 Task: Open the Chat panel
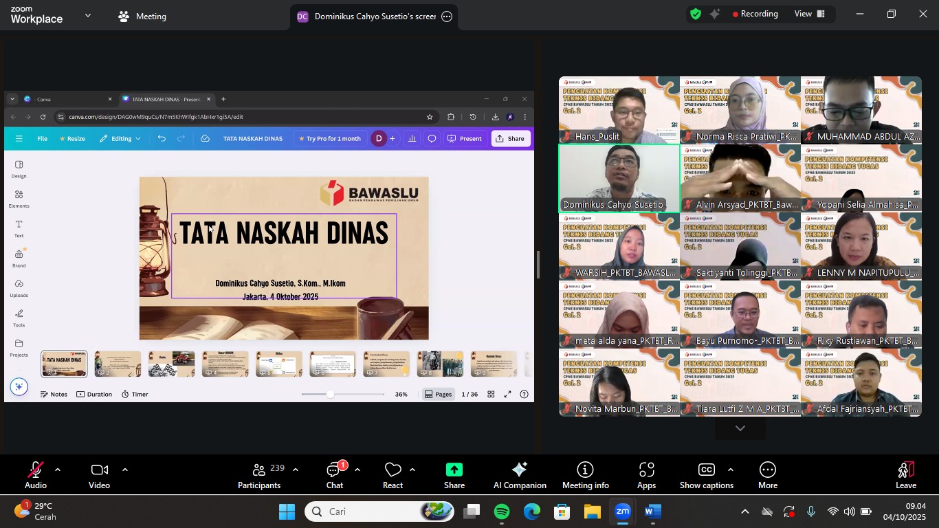335,475
